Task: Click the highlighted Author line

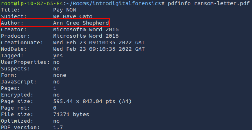Action: point(55,23)
